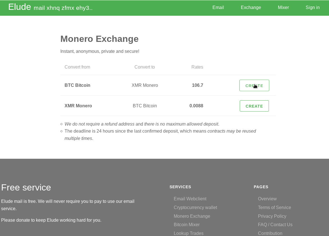The image size is (329, 236).
Task: Click the Convert from column header
Action: pyautogui.click(x=77, y=67)
